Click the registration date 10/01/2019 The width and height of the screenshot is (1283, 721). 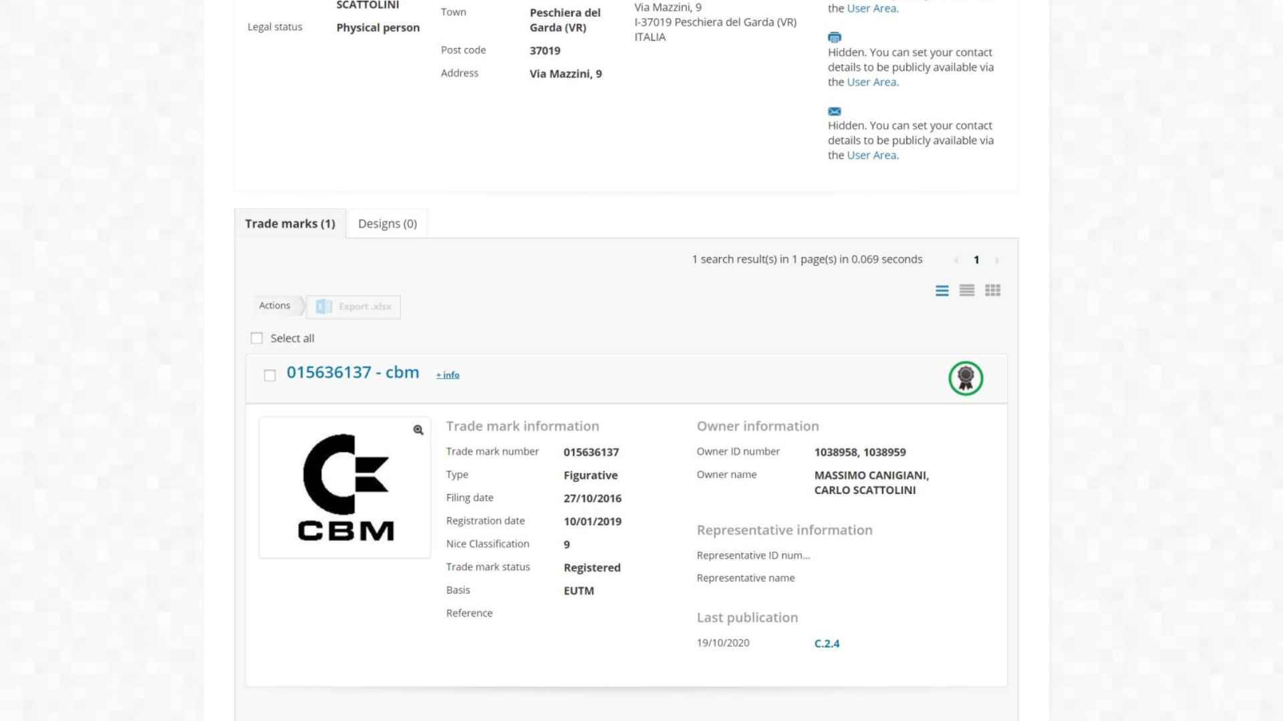(593, 521)
